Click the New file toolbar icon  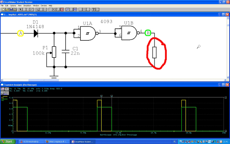pyautogui.click(x=3, y=9)
